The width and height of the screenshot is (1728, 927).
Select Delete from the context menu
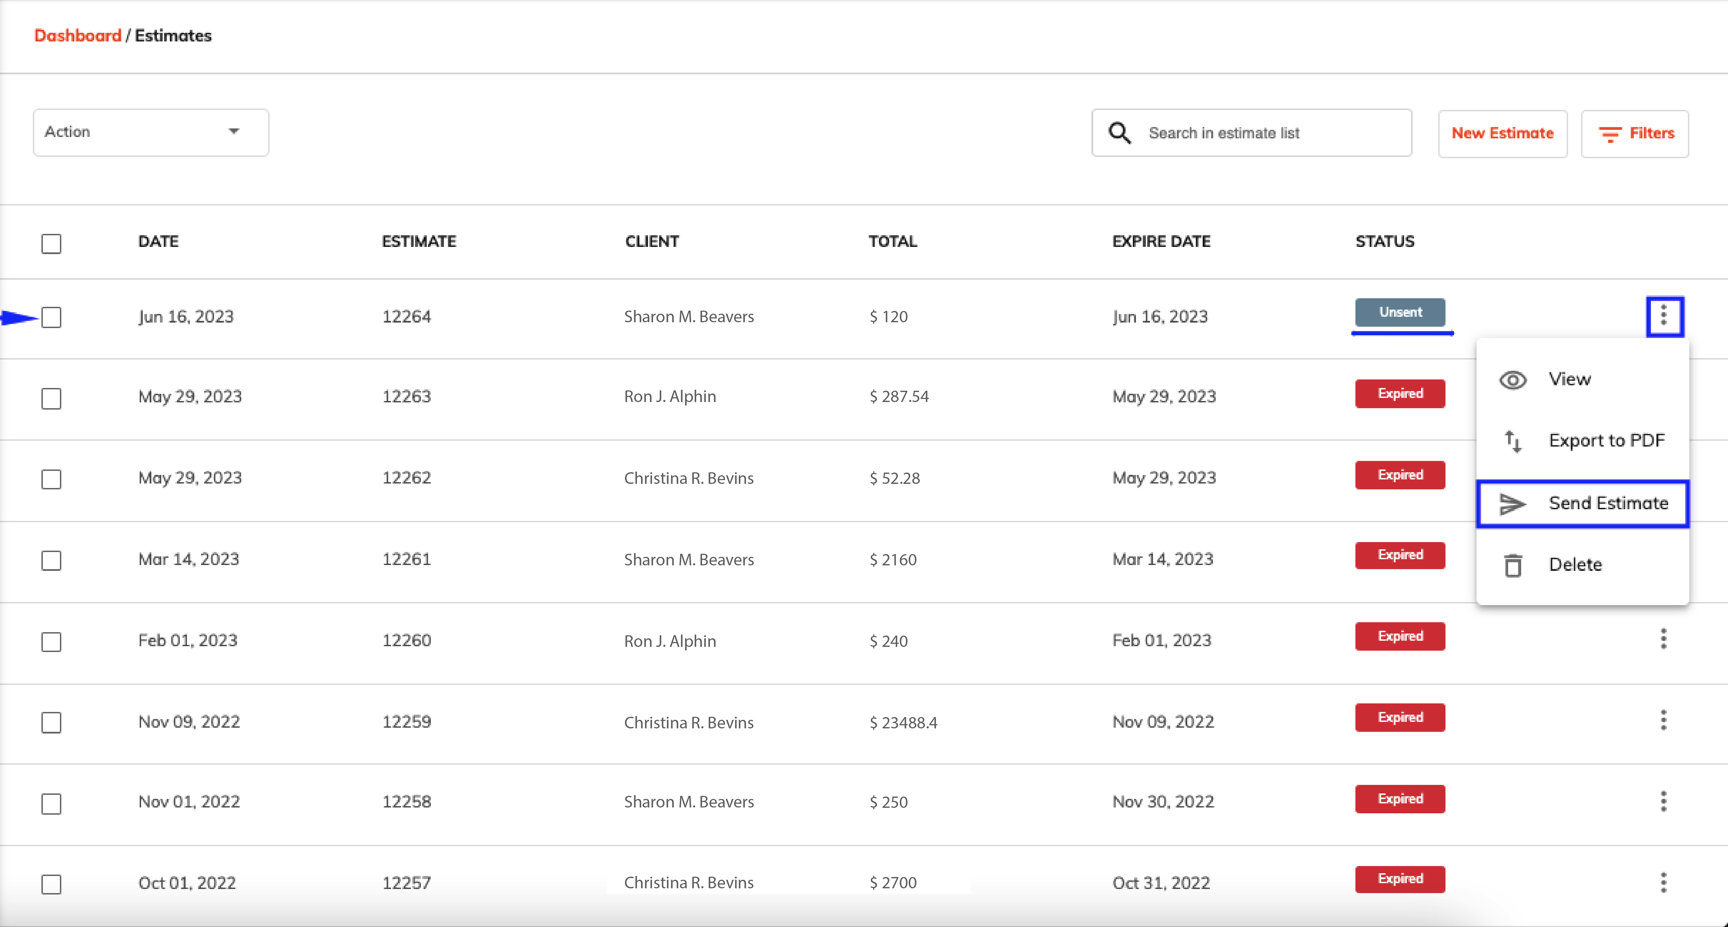(x=1582, y=565)
